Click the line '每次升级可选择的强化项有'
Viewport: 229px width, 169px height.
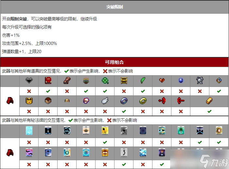(27, 27)
